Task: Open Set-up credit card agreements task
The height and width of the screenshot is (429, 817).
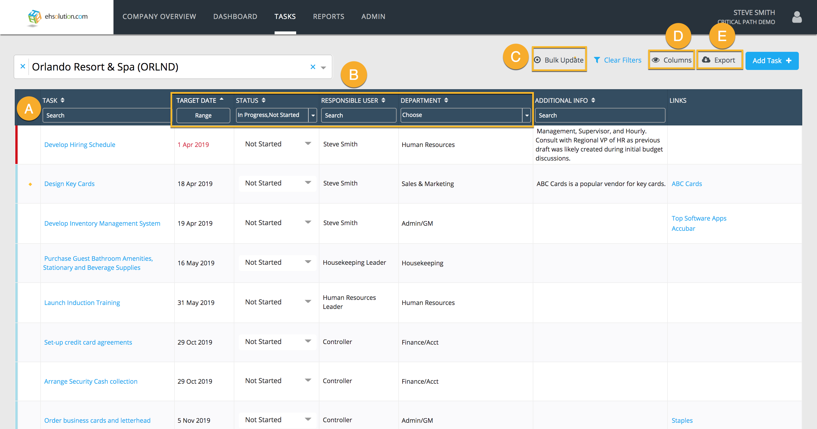Action: point(88,342)
